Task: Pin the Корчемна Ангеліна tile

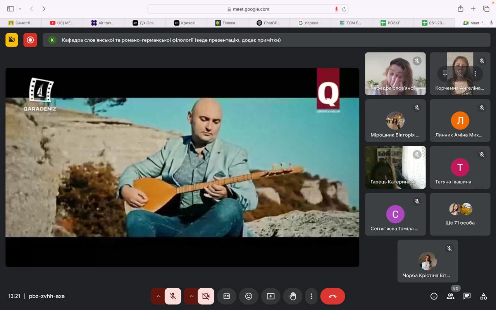Action: [x=445, y=74]
